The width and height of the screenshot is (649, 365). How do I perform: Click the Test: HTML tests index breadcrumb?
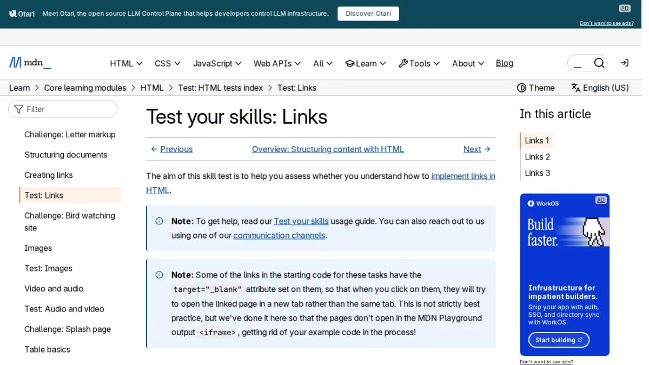221,88
